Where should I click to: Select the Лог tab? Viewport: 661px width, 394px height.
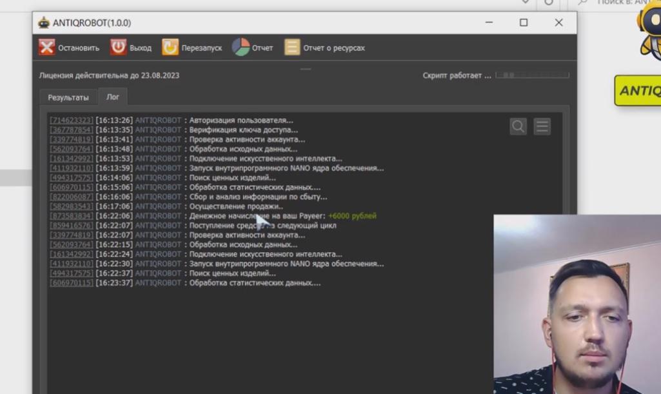click(113, 97)
